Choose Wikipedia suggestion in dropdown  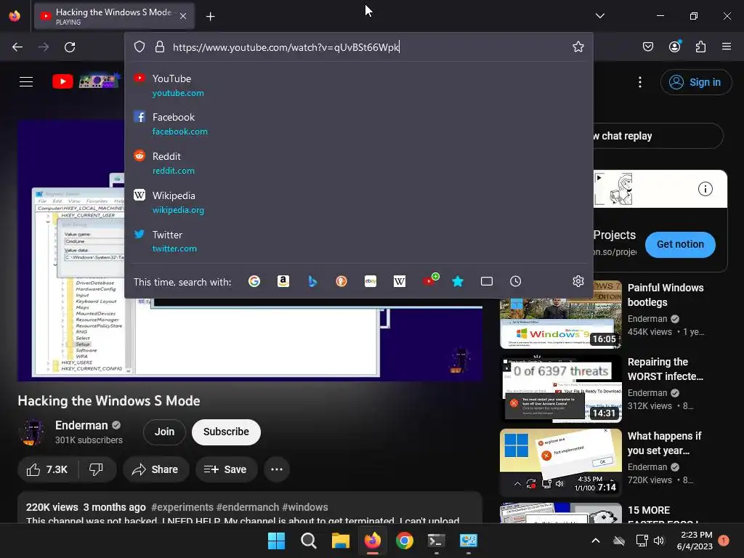coord(359,203)
